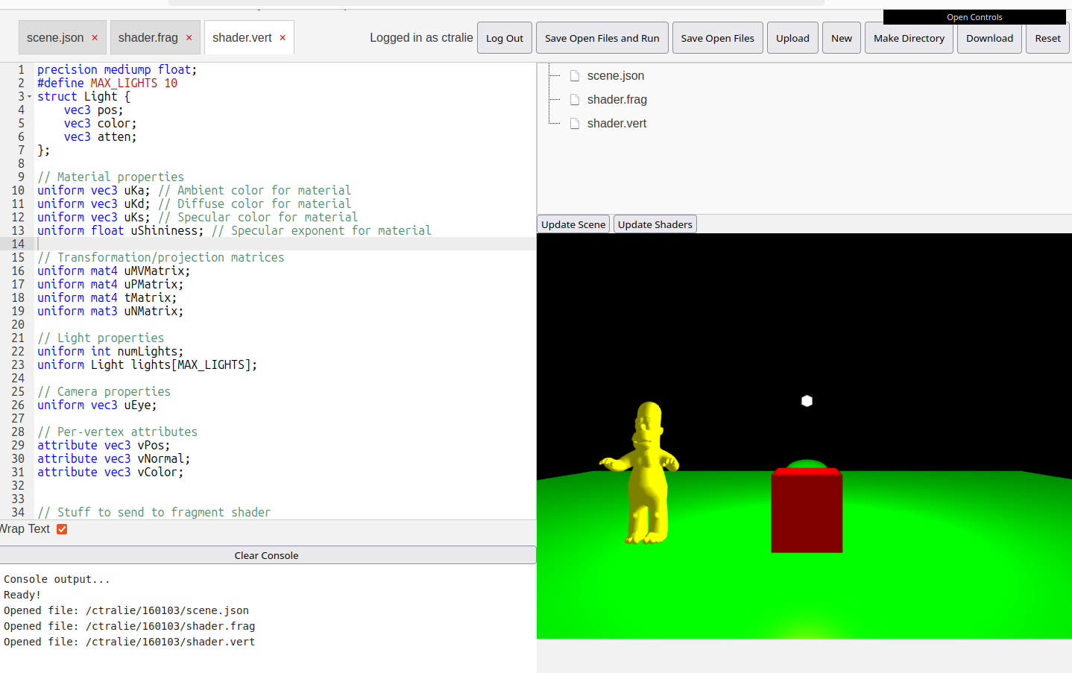Click the Save Open Files button
The width and height of the screenshot is (1072, 673).
point(718,38)
